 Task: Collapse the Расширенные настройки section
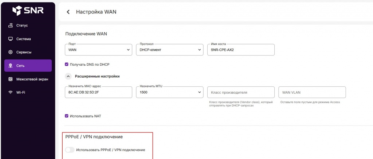click(68, 77)
